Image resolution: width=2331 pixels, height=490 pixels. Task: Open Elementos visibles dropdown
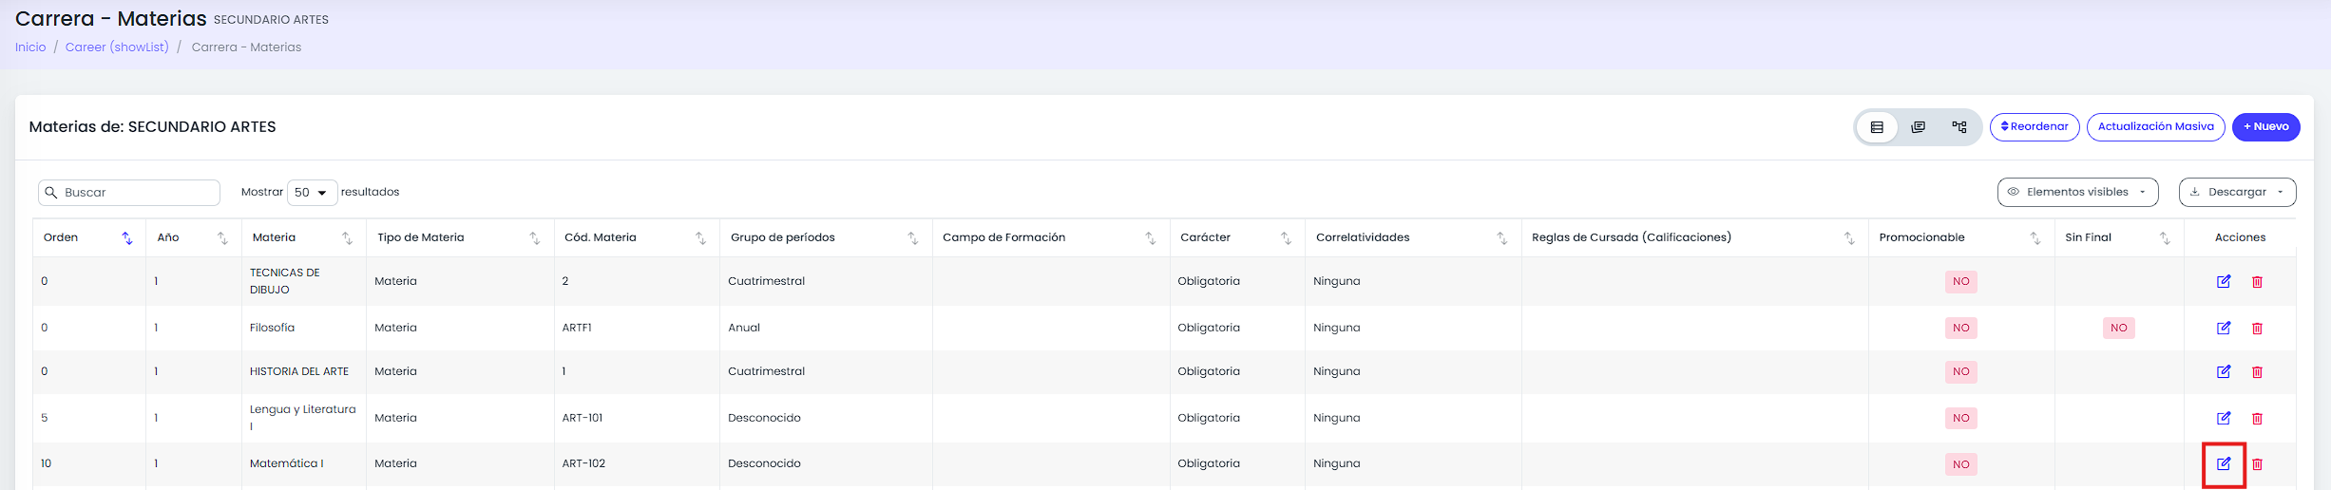point(2077,192)
